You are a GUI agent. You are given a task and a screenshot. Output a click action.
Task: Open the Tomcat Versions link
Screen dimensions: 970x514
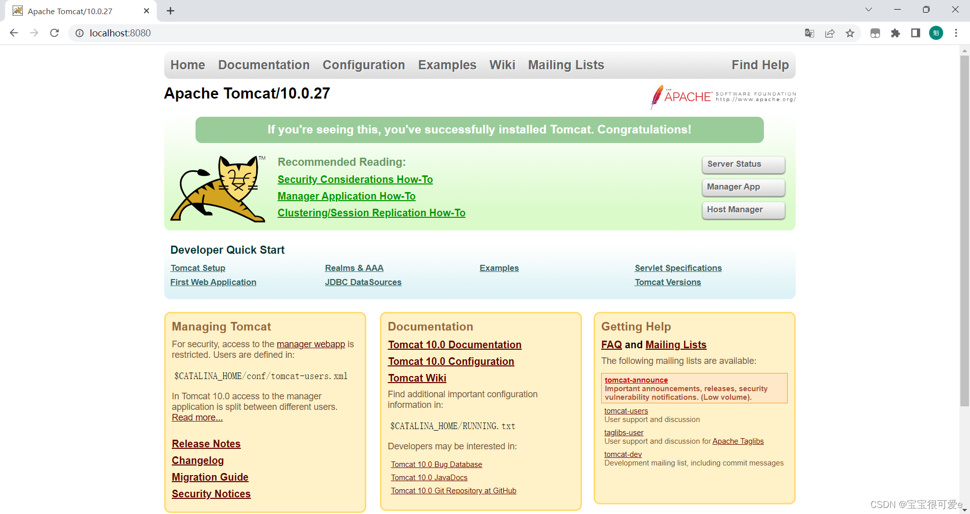(x=668, y=282)
